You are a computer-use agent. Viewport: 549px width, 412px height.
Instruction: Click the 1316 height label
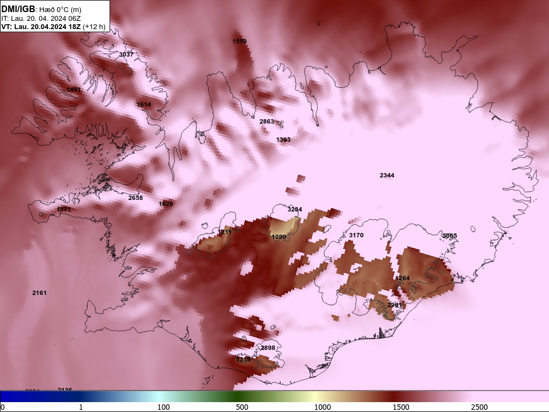(x=243, y=359)
